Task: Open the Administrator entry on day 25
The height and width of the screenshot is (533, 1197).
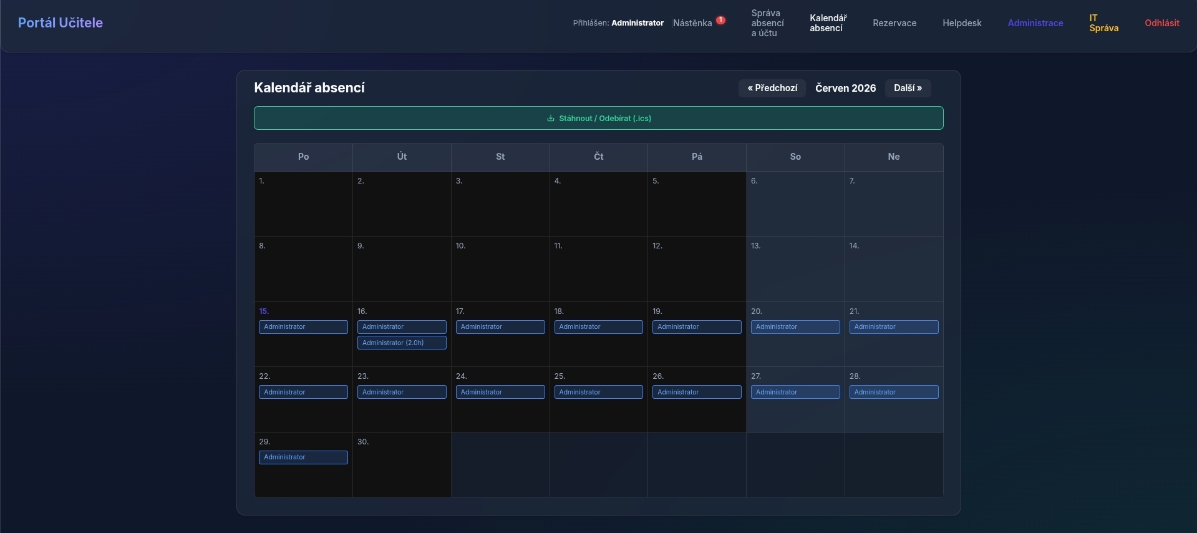Action: [599, 392]
